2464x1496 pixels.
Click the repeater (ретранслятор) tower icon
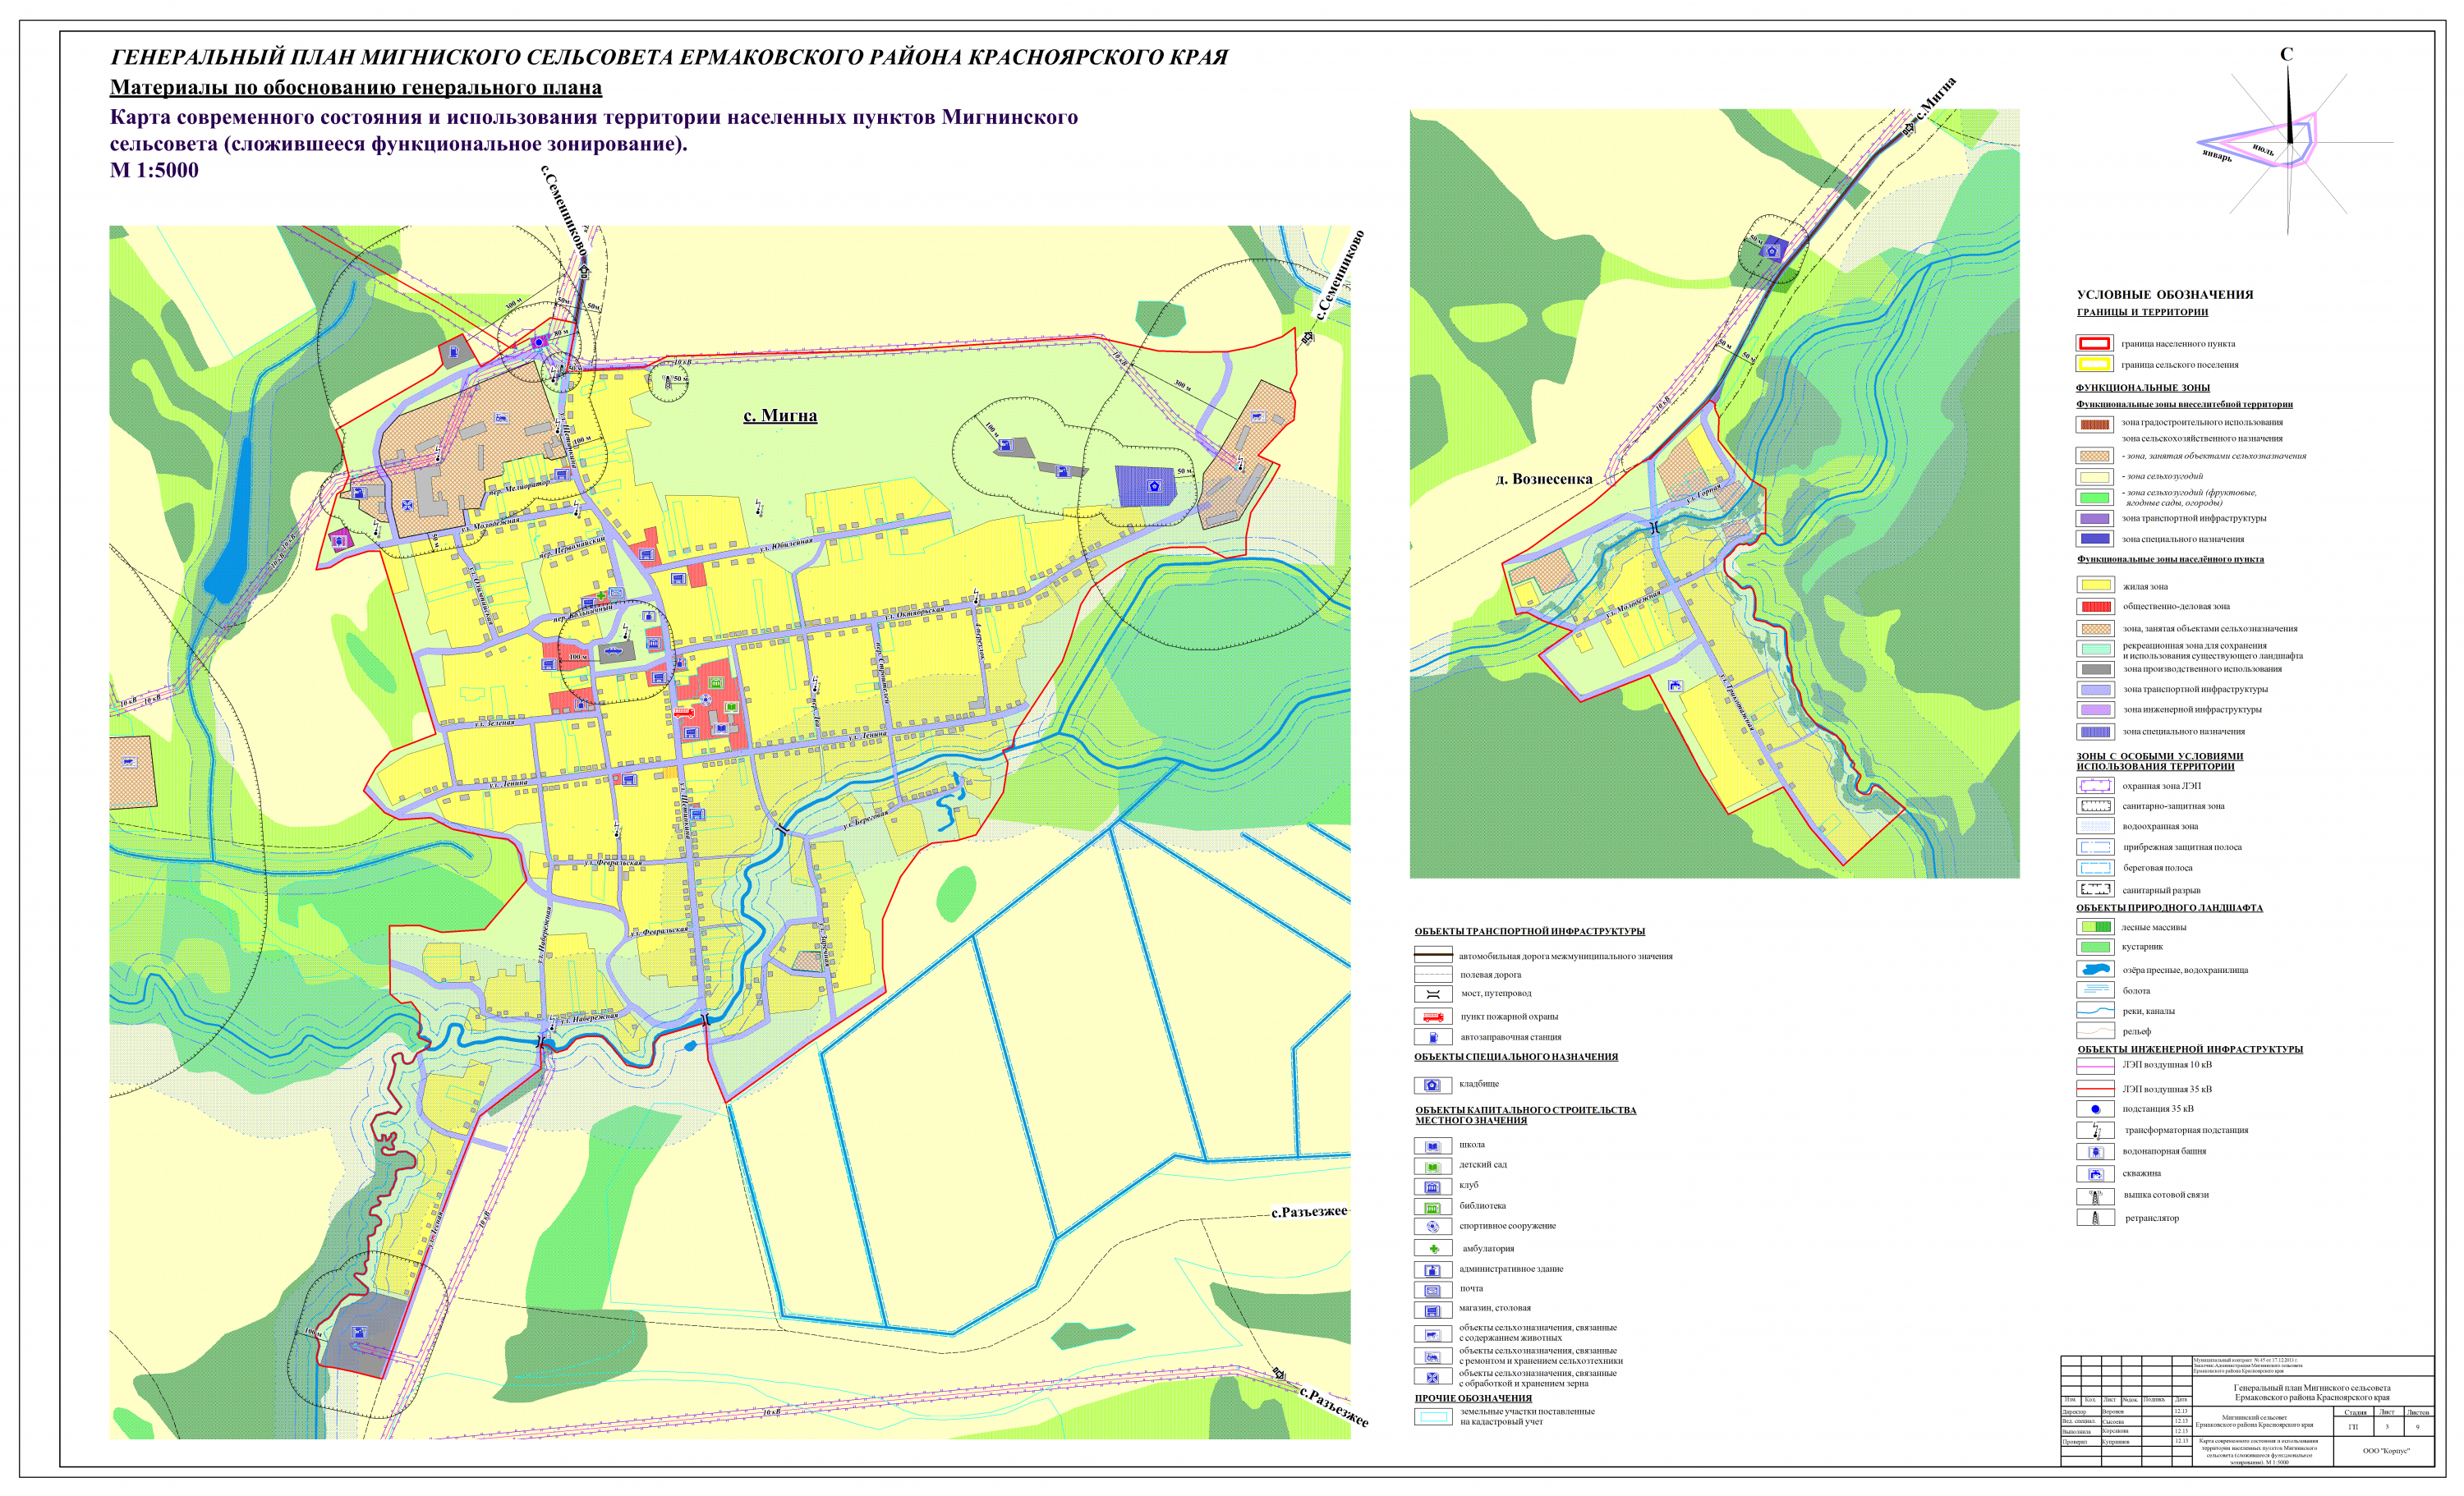coord(2095,1218)
